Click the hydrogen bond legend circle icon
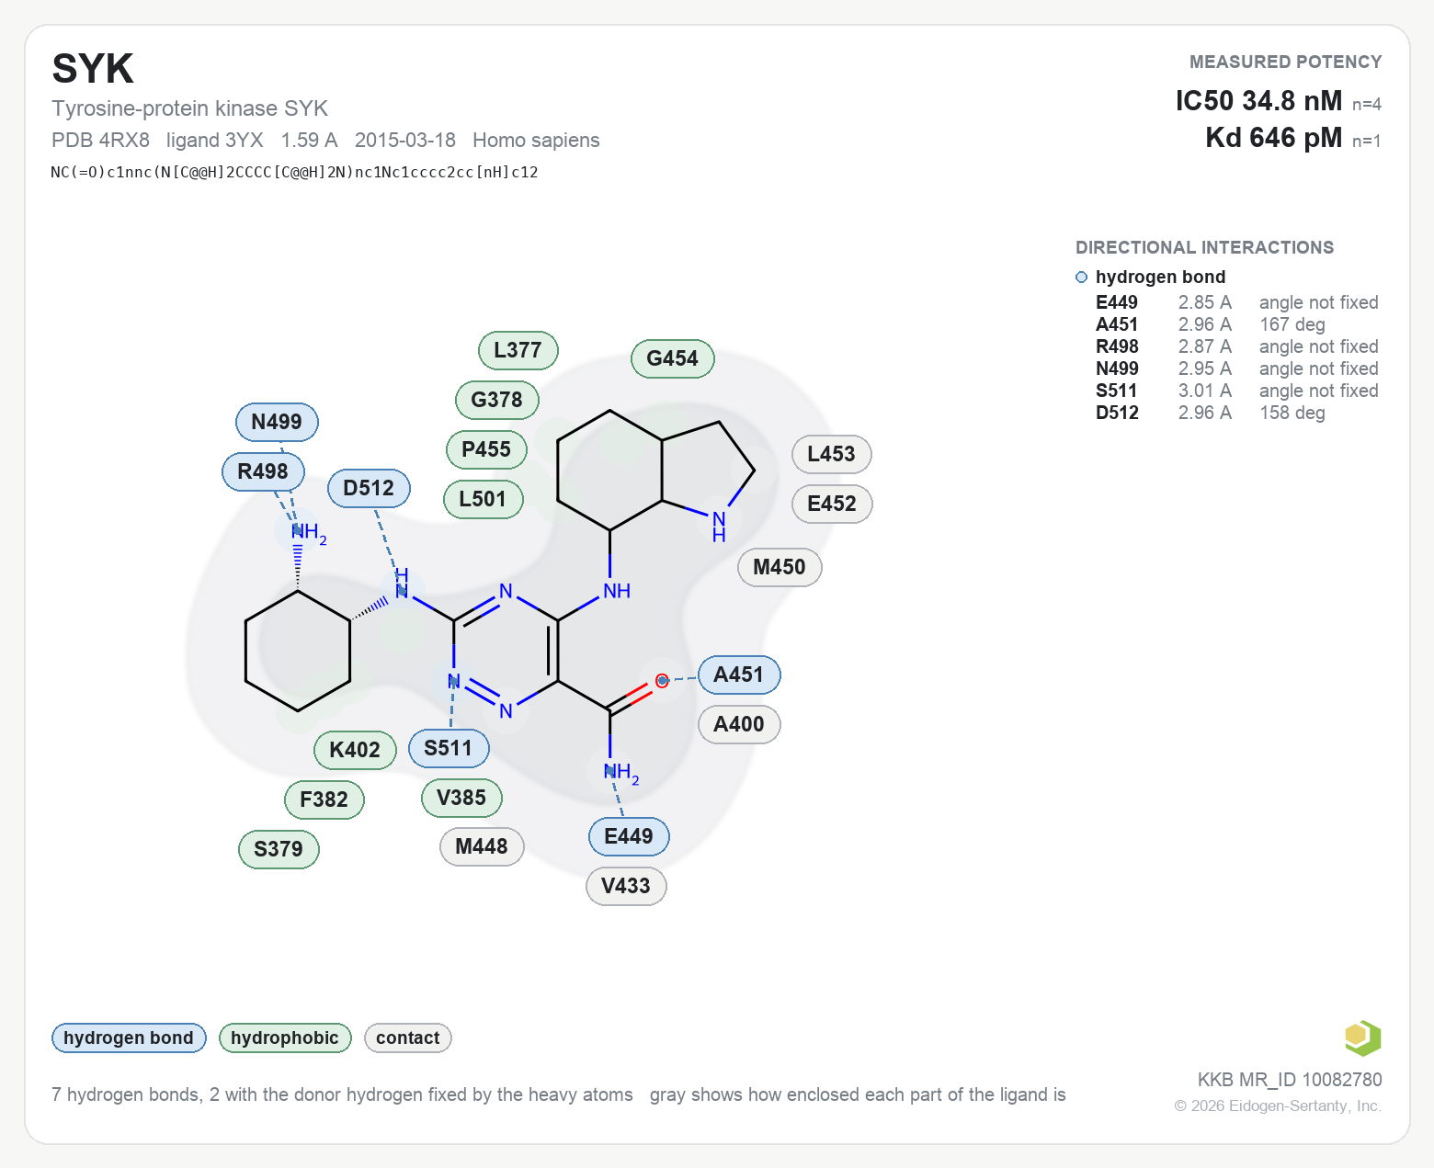The width and height of the screenshot is (1434, 1168). [1081, 278]
